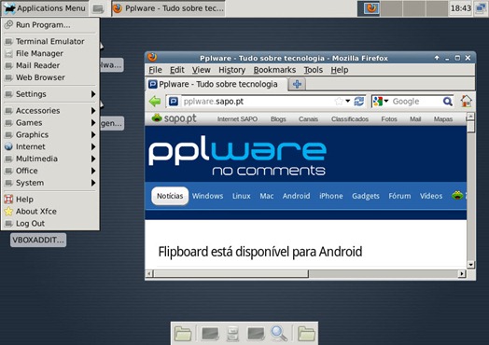Viewport: 489px width, 345px height.
Task: Click the show desktop icon beside Applications Menu
Action: point(98,8)
